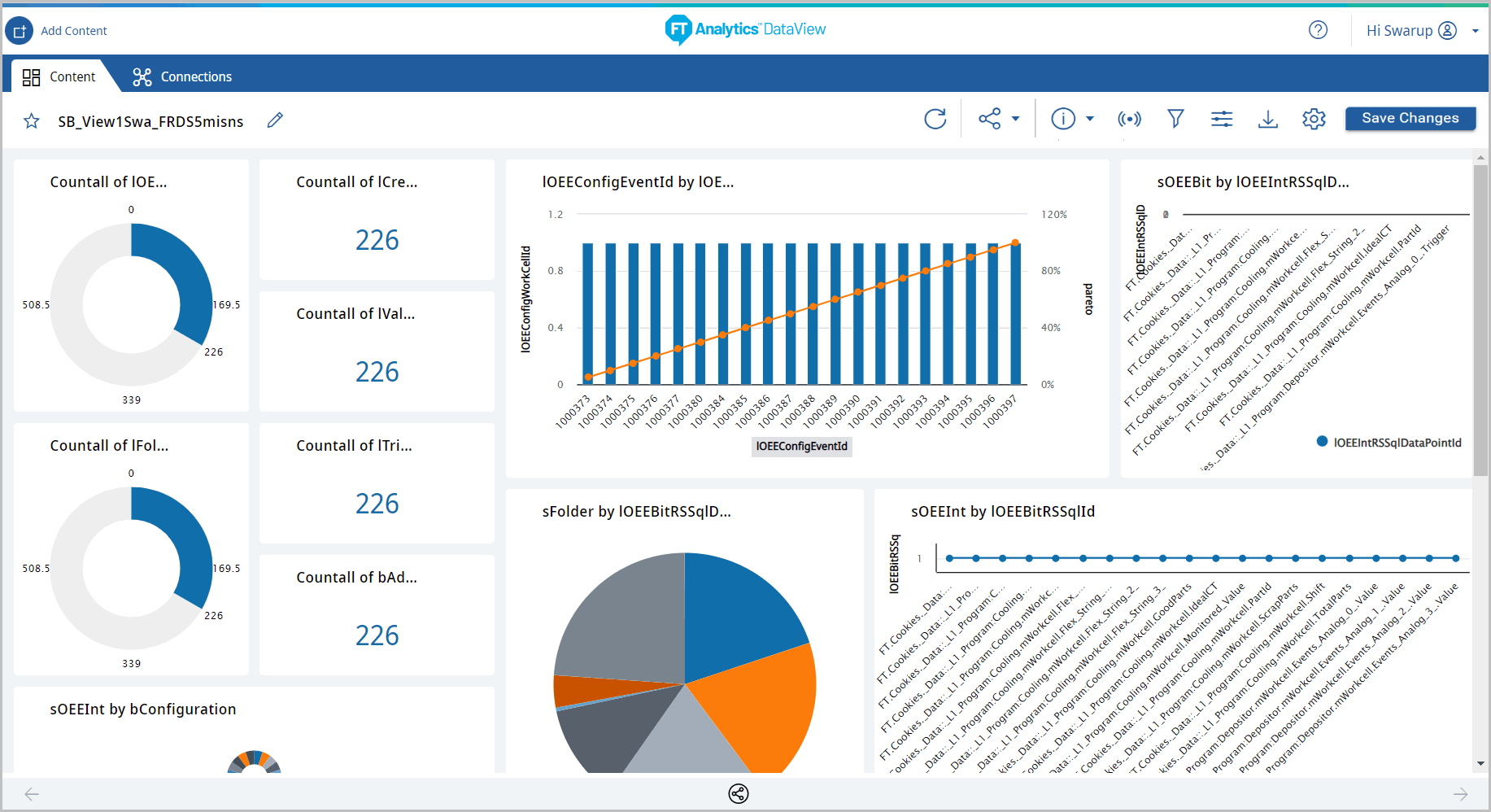Image resolution: width=1491 pixels, height=812 pixels.
Task: Download the dashboard view
Action: pyautogui.click(x=1267, y=119)
